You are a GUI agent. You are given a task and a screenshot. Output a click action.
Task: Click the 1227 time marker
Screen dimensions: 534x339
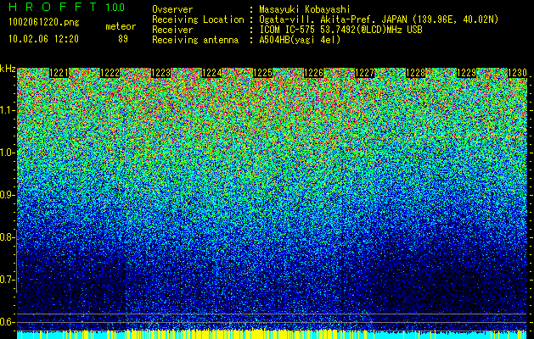364,73
